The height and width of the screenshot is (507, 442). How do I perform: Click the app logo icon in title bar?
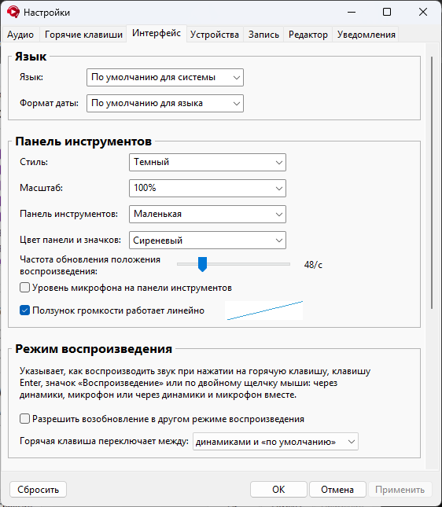coord(13,13)
